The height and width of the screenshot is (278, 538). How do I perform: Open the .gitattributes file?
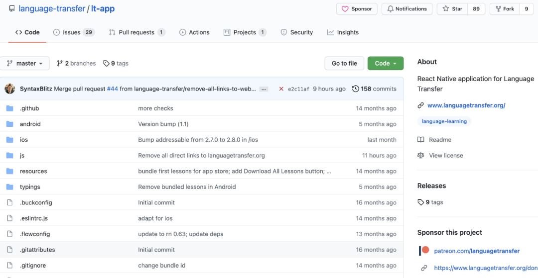tap(37, 250)
